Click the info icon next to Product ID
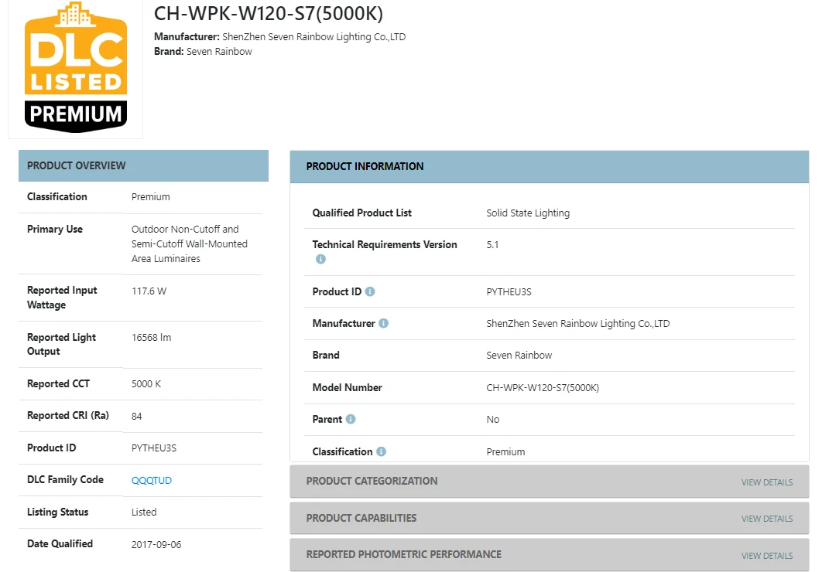This screenshot has height=572, width=829. coord(370,292)
